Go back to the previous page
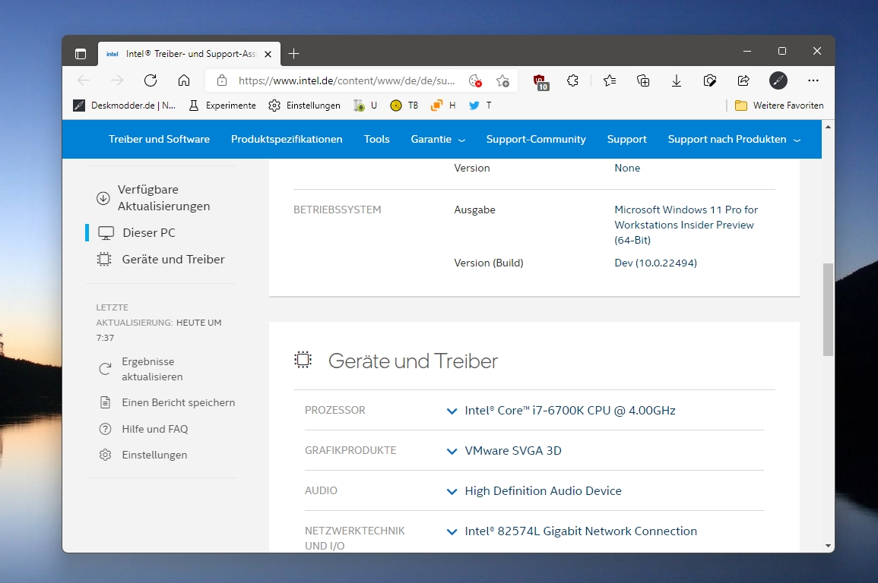878x583 pixels. 84,80
